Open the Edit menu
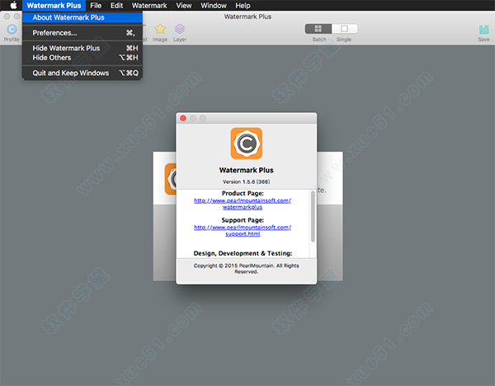495x386 pixels. [116, 6]
